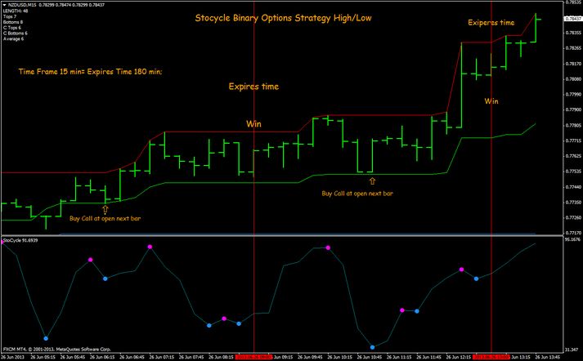Viewport: 583px width, 361px height.
Task: Click the first red highlighted time marker
Action: tap(253, 357)
